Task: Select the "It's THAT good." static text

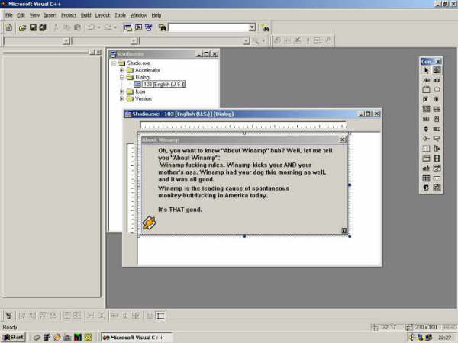Action: pyautogui.click(x=180, y=210)
